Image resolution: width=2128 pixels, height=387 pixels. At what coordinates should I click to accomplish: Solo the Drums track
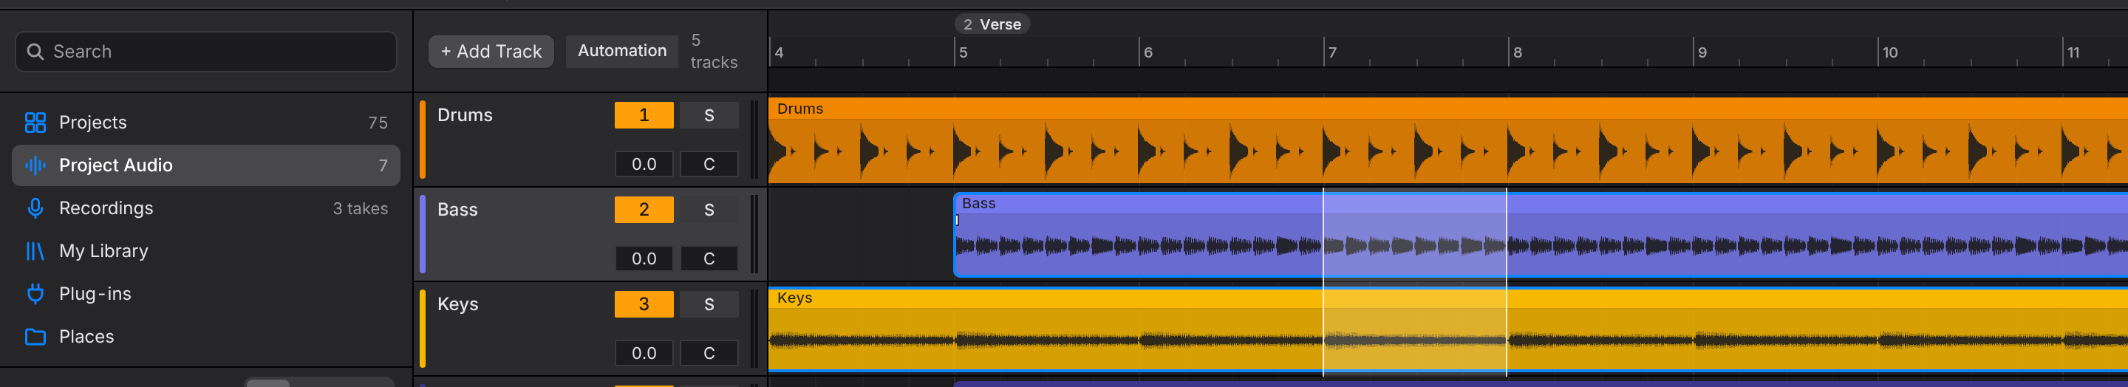pyautogui.click(x=709, y=115)
